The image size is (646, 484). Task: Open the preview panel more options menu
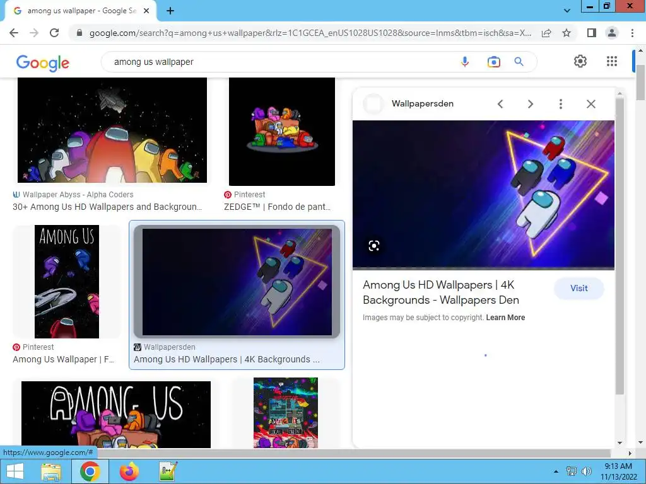coord(561,104)
